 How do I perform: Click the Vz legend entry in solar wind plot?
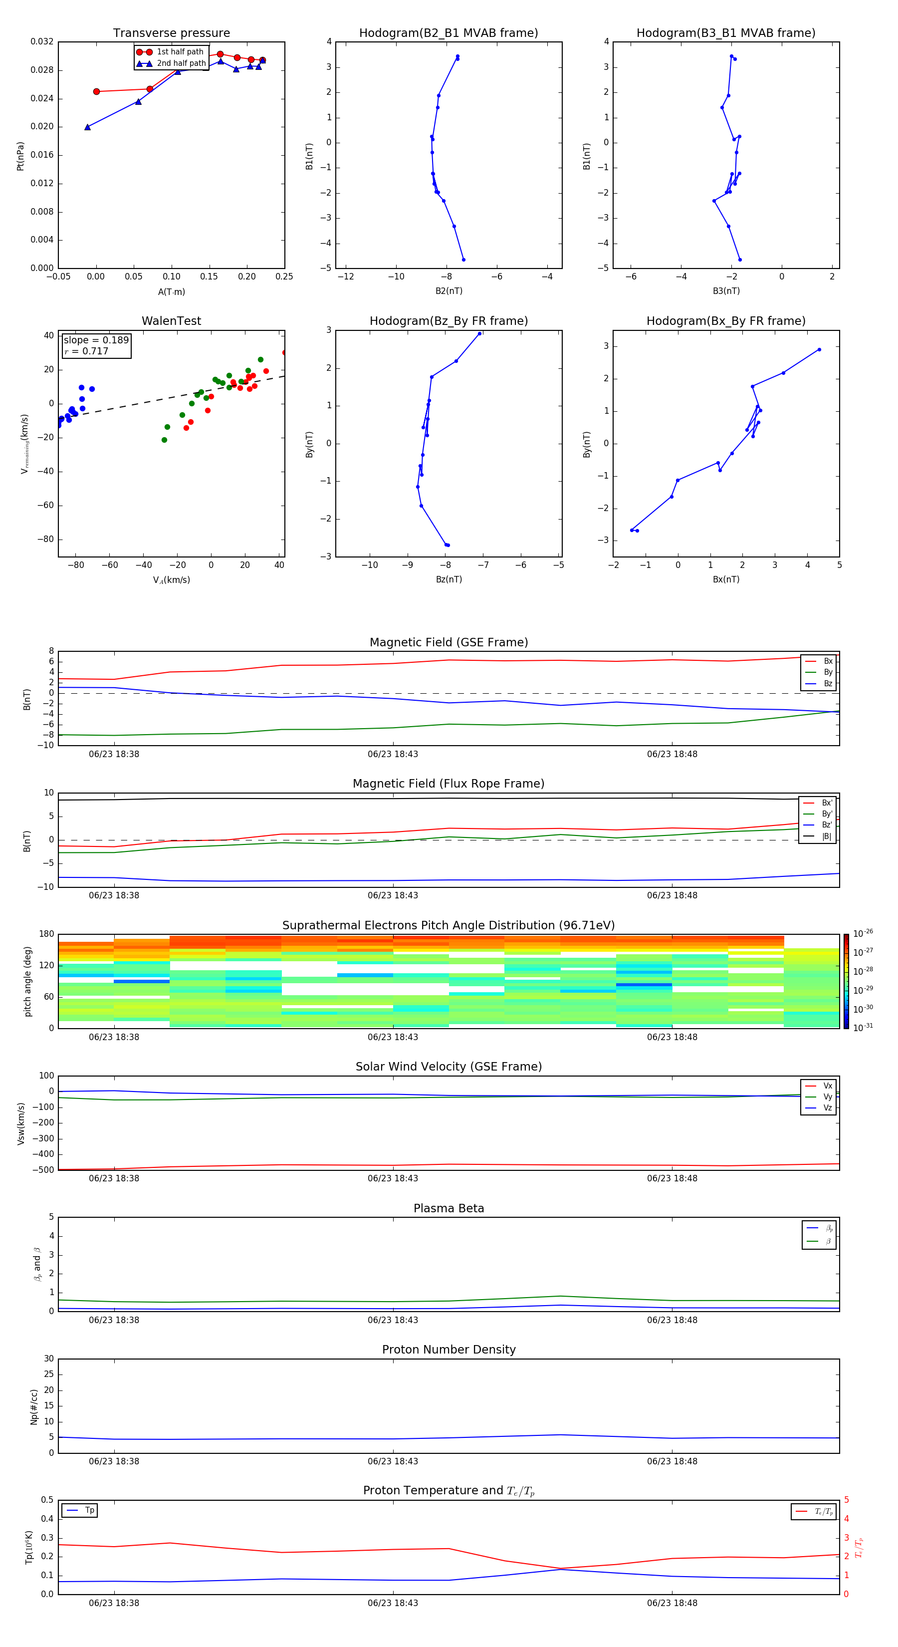tap(819, 1108)
